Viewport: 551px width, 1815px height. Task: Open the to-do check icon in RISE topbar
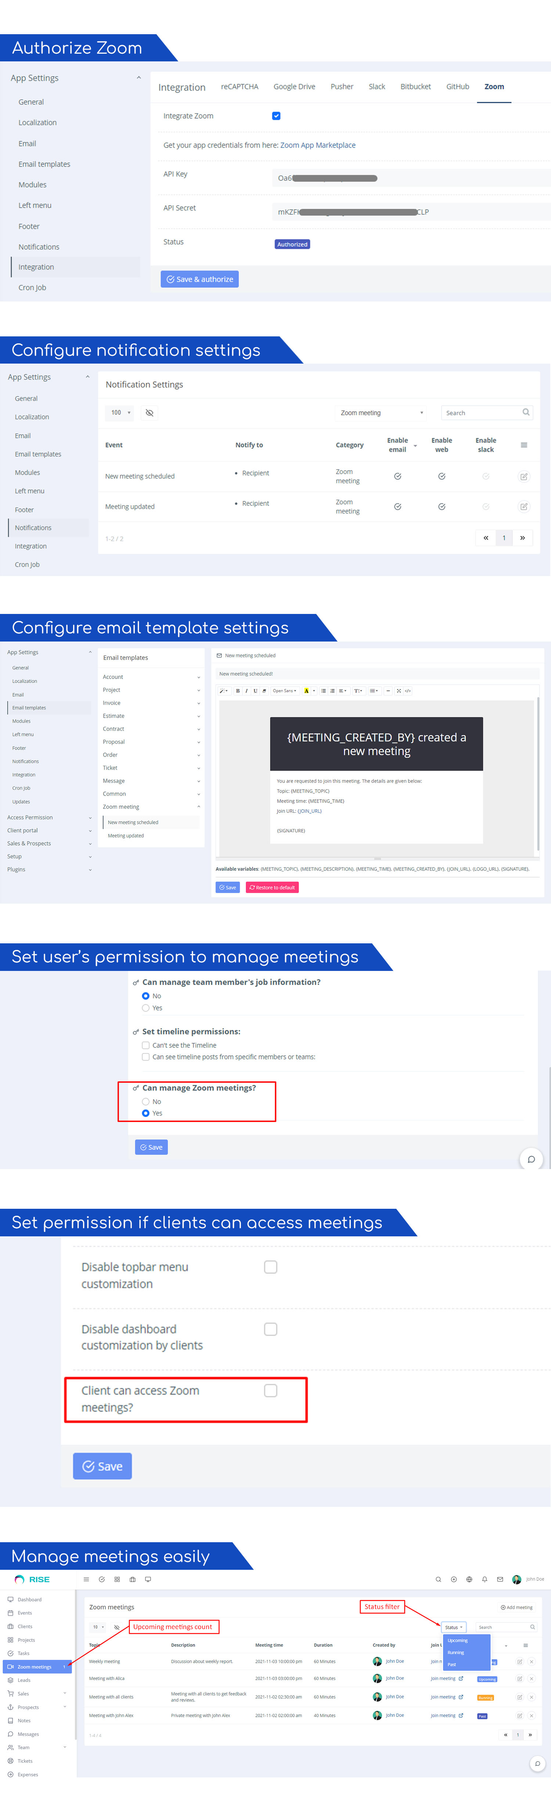pos(102,1580)
